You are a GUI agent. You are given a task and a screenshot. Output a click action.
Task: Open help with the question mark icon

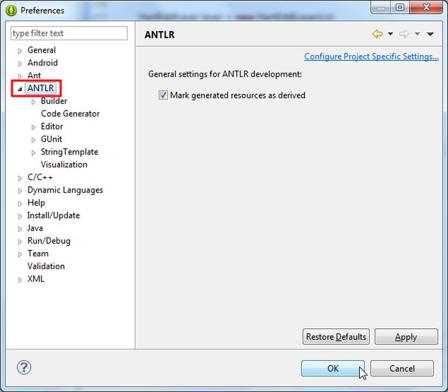(24, 367)
